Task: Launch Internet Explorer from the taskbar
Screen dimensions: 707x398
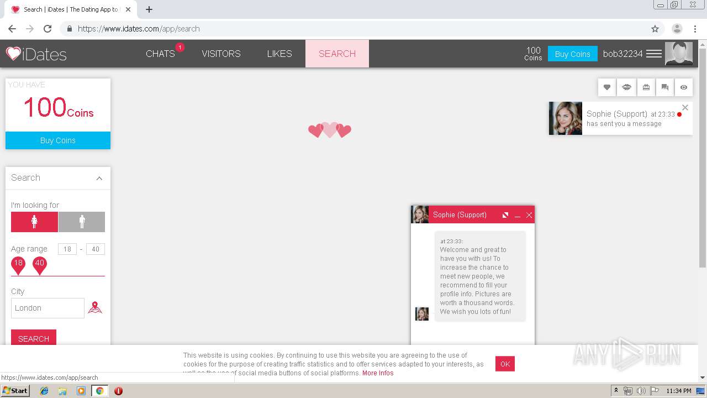Action: pos(44,391)
